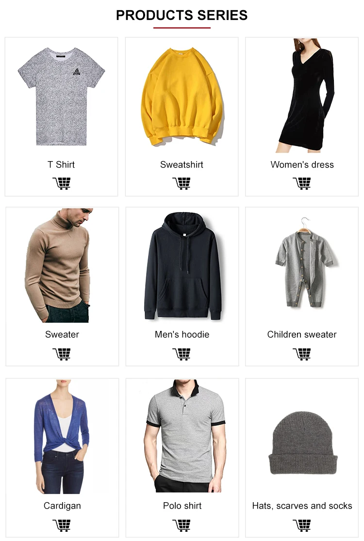Click the Hats, scarves and socks label
The image size is (364, 541).
[302, 506]
